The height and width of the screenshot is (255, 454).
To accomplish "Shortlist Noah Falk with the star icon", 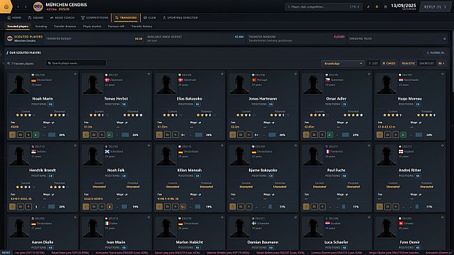I will 149,146.
